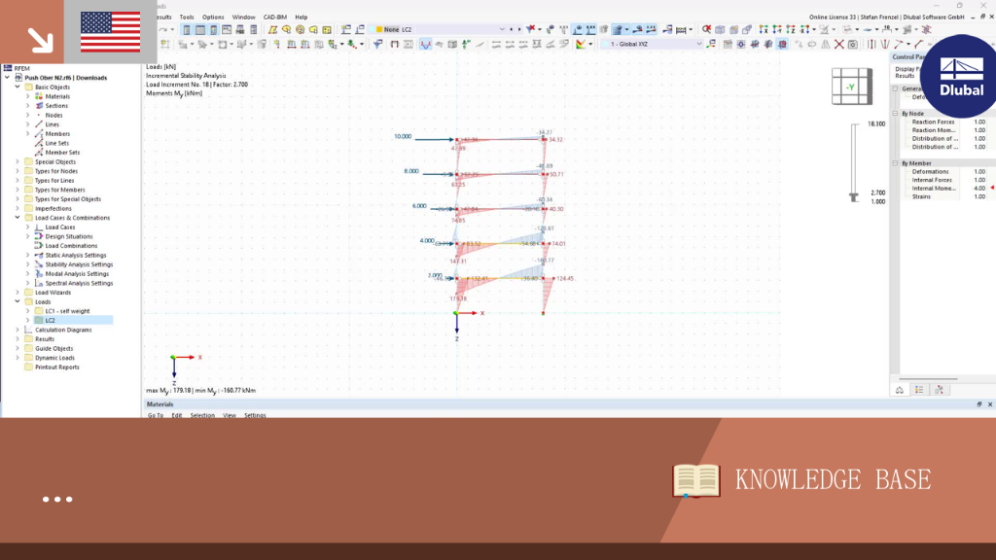The width and height of the screenshot is (996, 560).
Task: Open the Go To menu in Materials panel
Action: (156, 415)
